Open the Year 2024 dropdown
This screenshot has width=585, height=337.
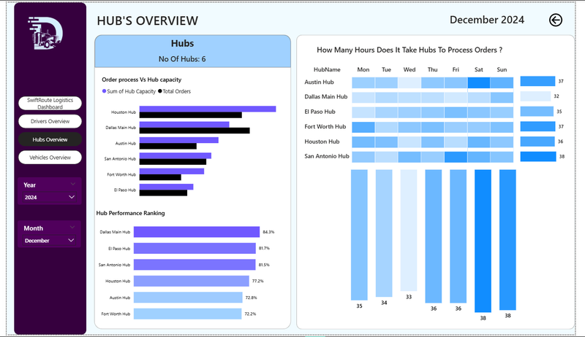coord(49,197)
